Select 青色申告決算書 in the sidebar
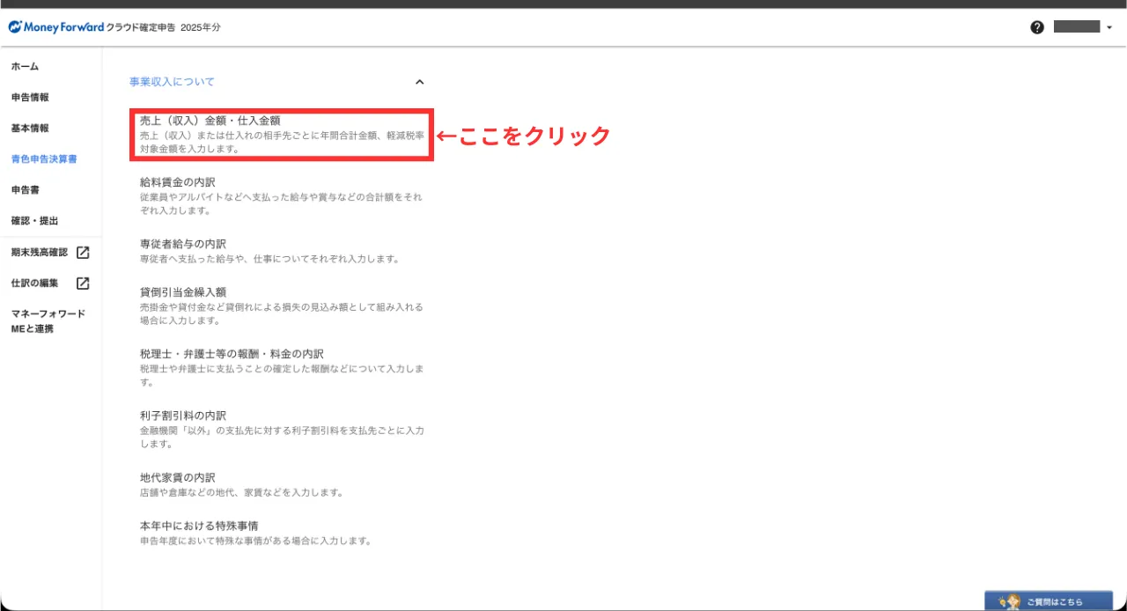This screenshot has height=611, width=1127. (43, 159)
